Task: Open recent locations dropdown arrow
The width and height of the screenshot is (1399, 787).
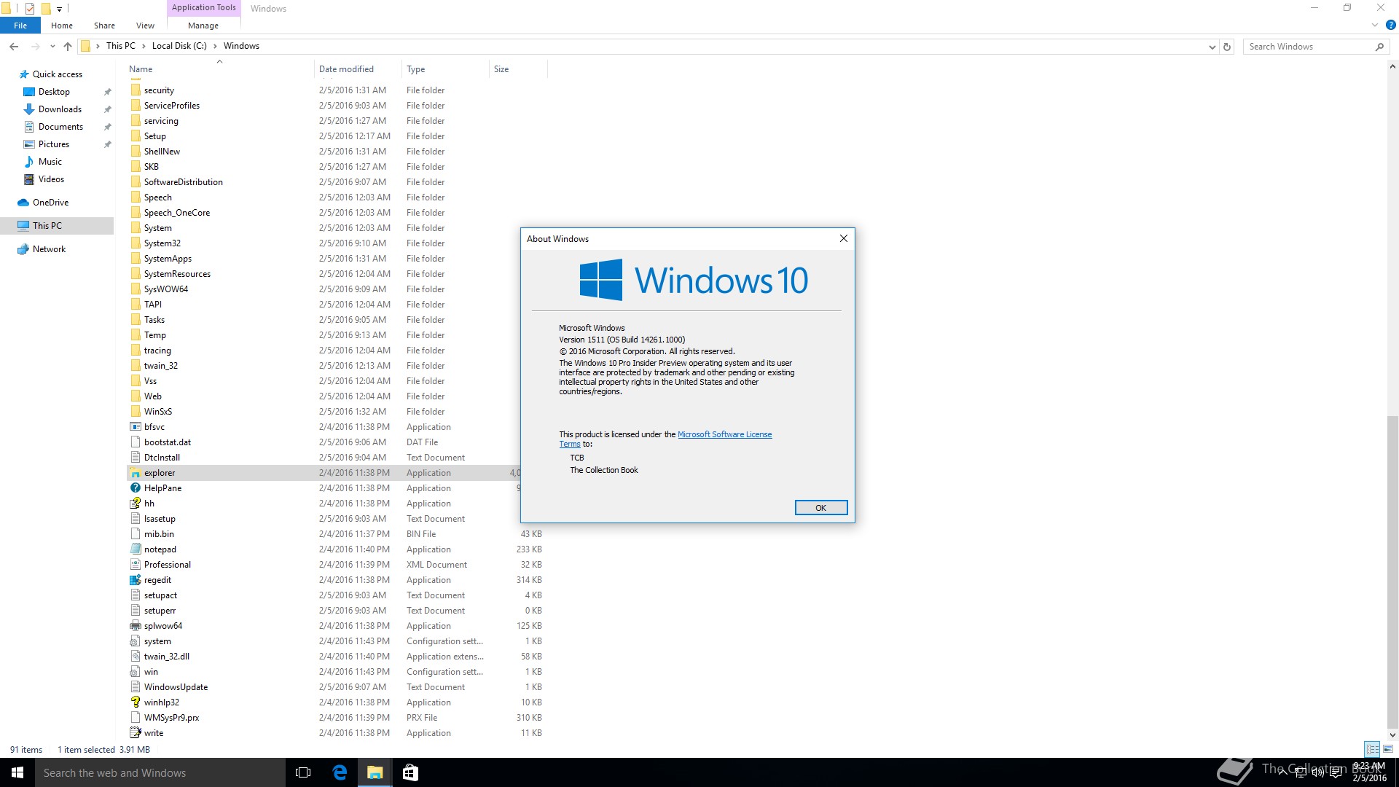Action: [x=52, y=46]
